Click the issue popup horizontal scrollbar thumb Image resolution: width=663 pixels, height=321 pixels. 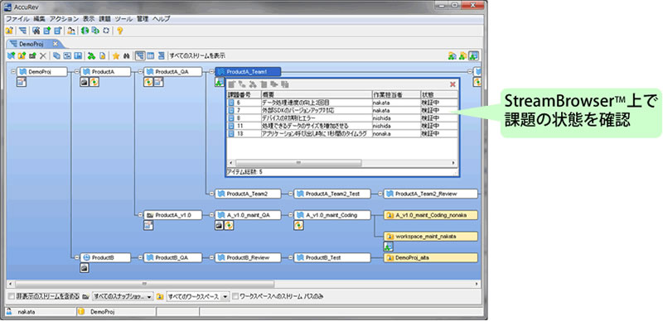point(298,163)
